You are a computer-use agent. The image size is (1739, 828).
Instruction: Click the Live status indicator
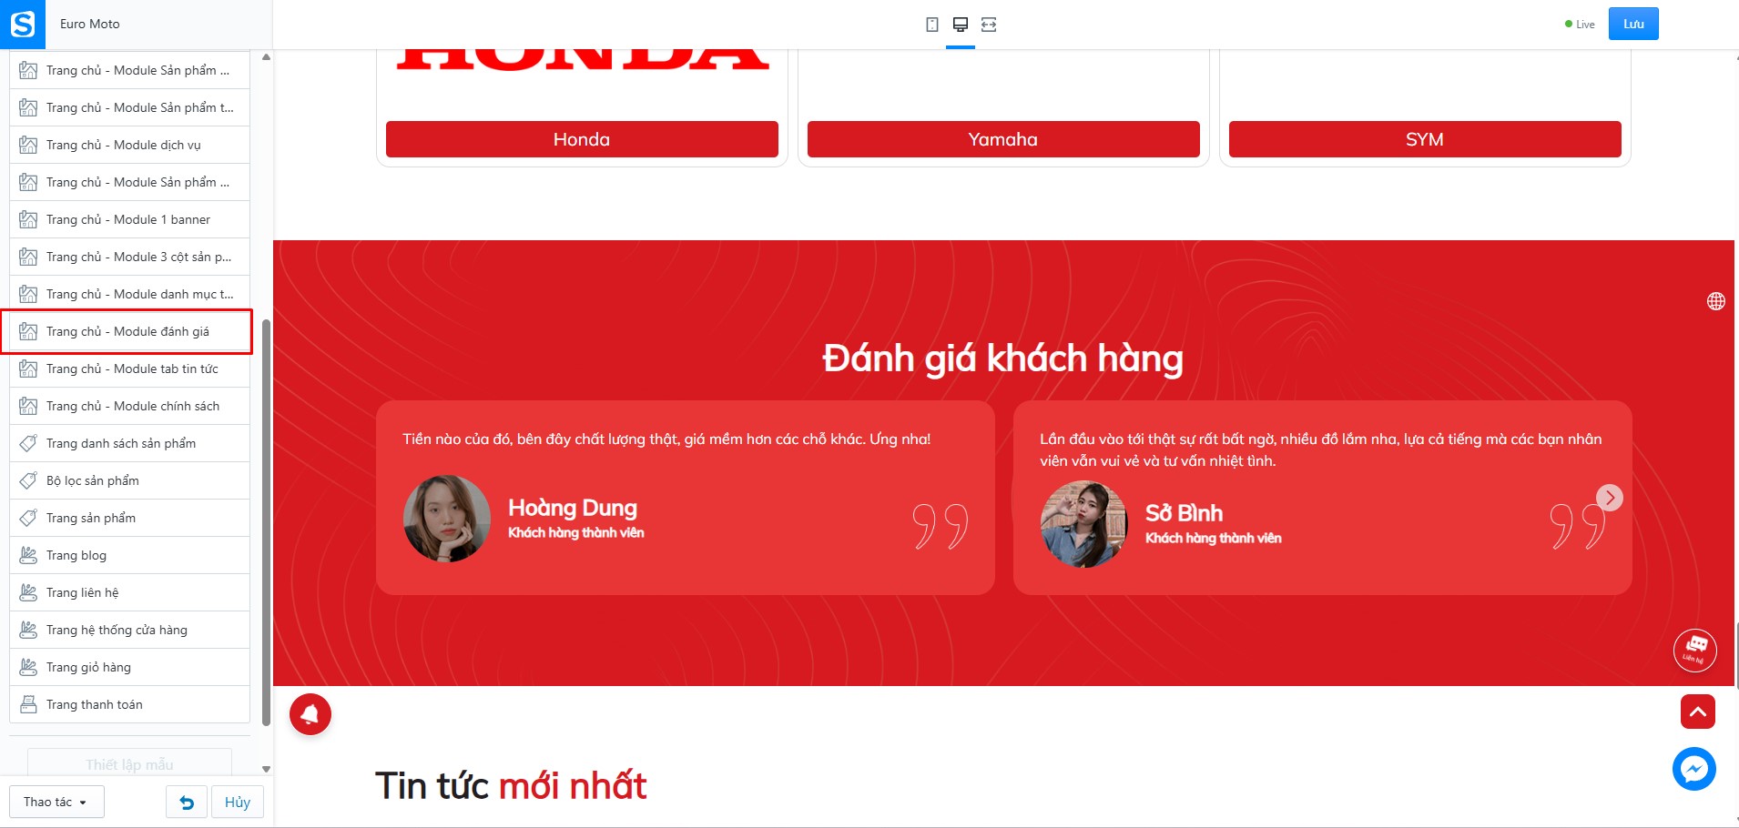1580,25
